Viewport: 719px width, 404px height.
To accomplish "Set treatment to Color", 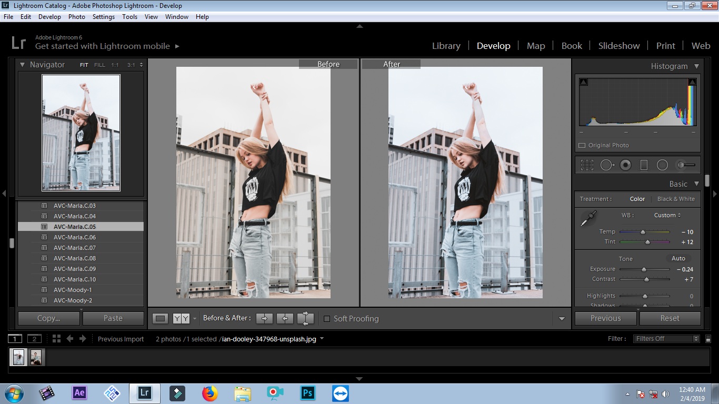I will [x=637, y=199].
